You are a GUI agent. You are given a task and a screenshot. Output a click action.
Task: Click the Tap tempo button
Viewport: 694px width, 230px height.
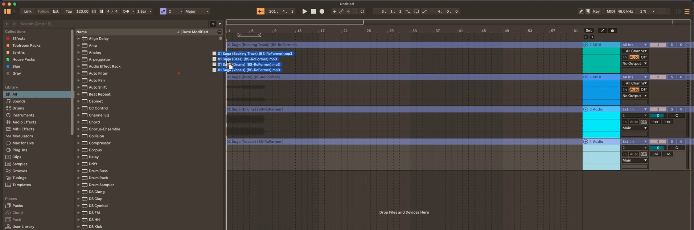69,12
